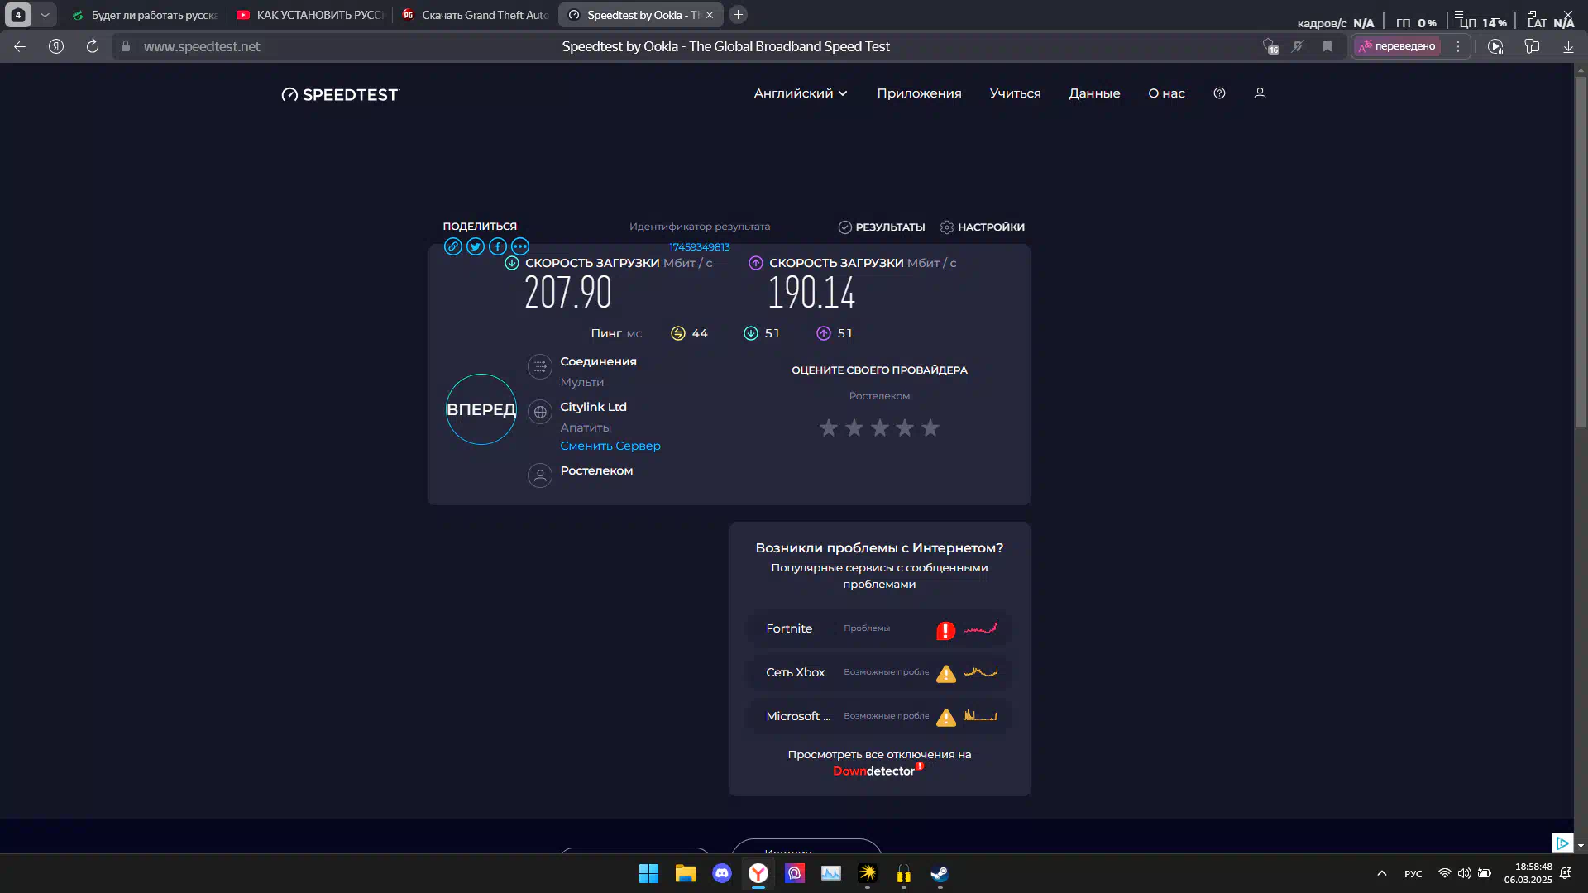The image size is (1588, 893).
Task: Expand the Английский language dropdown
Action: click(801, 93)
